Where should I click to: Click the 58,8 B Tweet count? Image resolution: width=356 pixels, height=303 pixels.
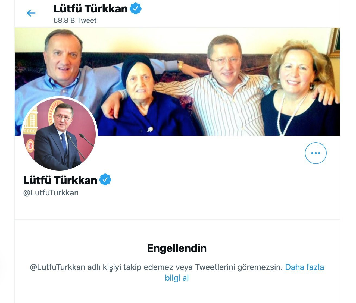(75, 21)
